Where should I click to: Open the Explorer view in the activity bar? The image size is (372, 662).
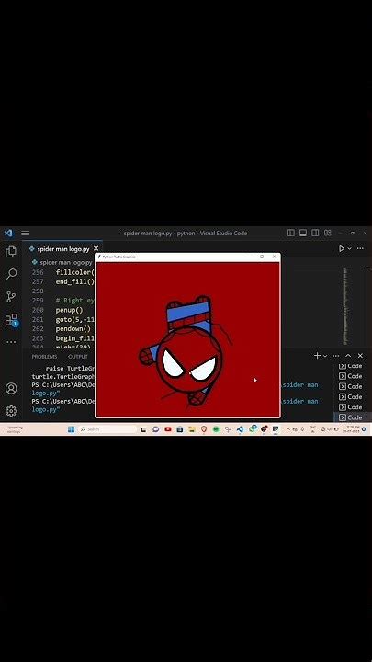[x=11, y=252]
